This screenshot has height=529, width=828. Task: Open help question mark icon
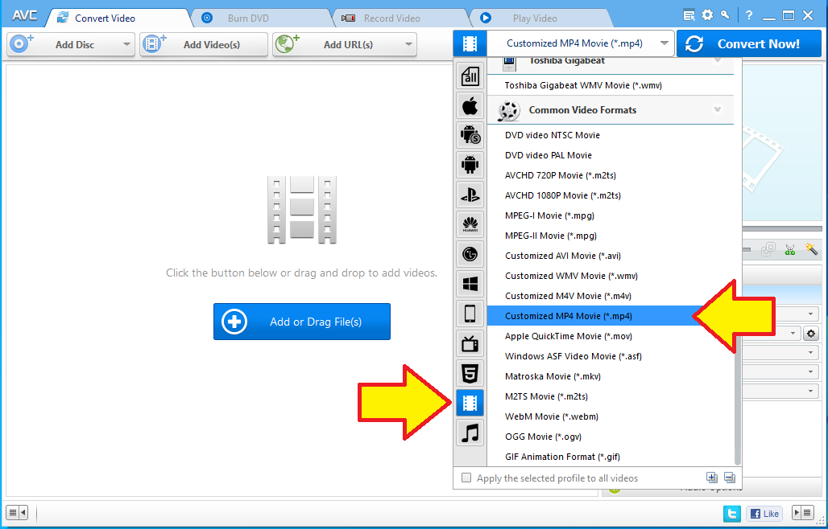[749, 15]
